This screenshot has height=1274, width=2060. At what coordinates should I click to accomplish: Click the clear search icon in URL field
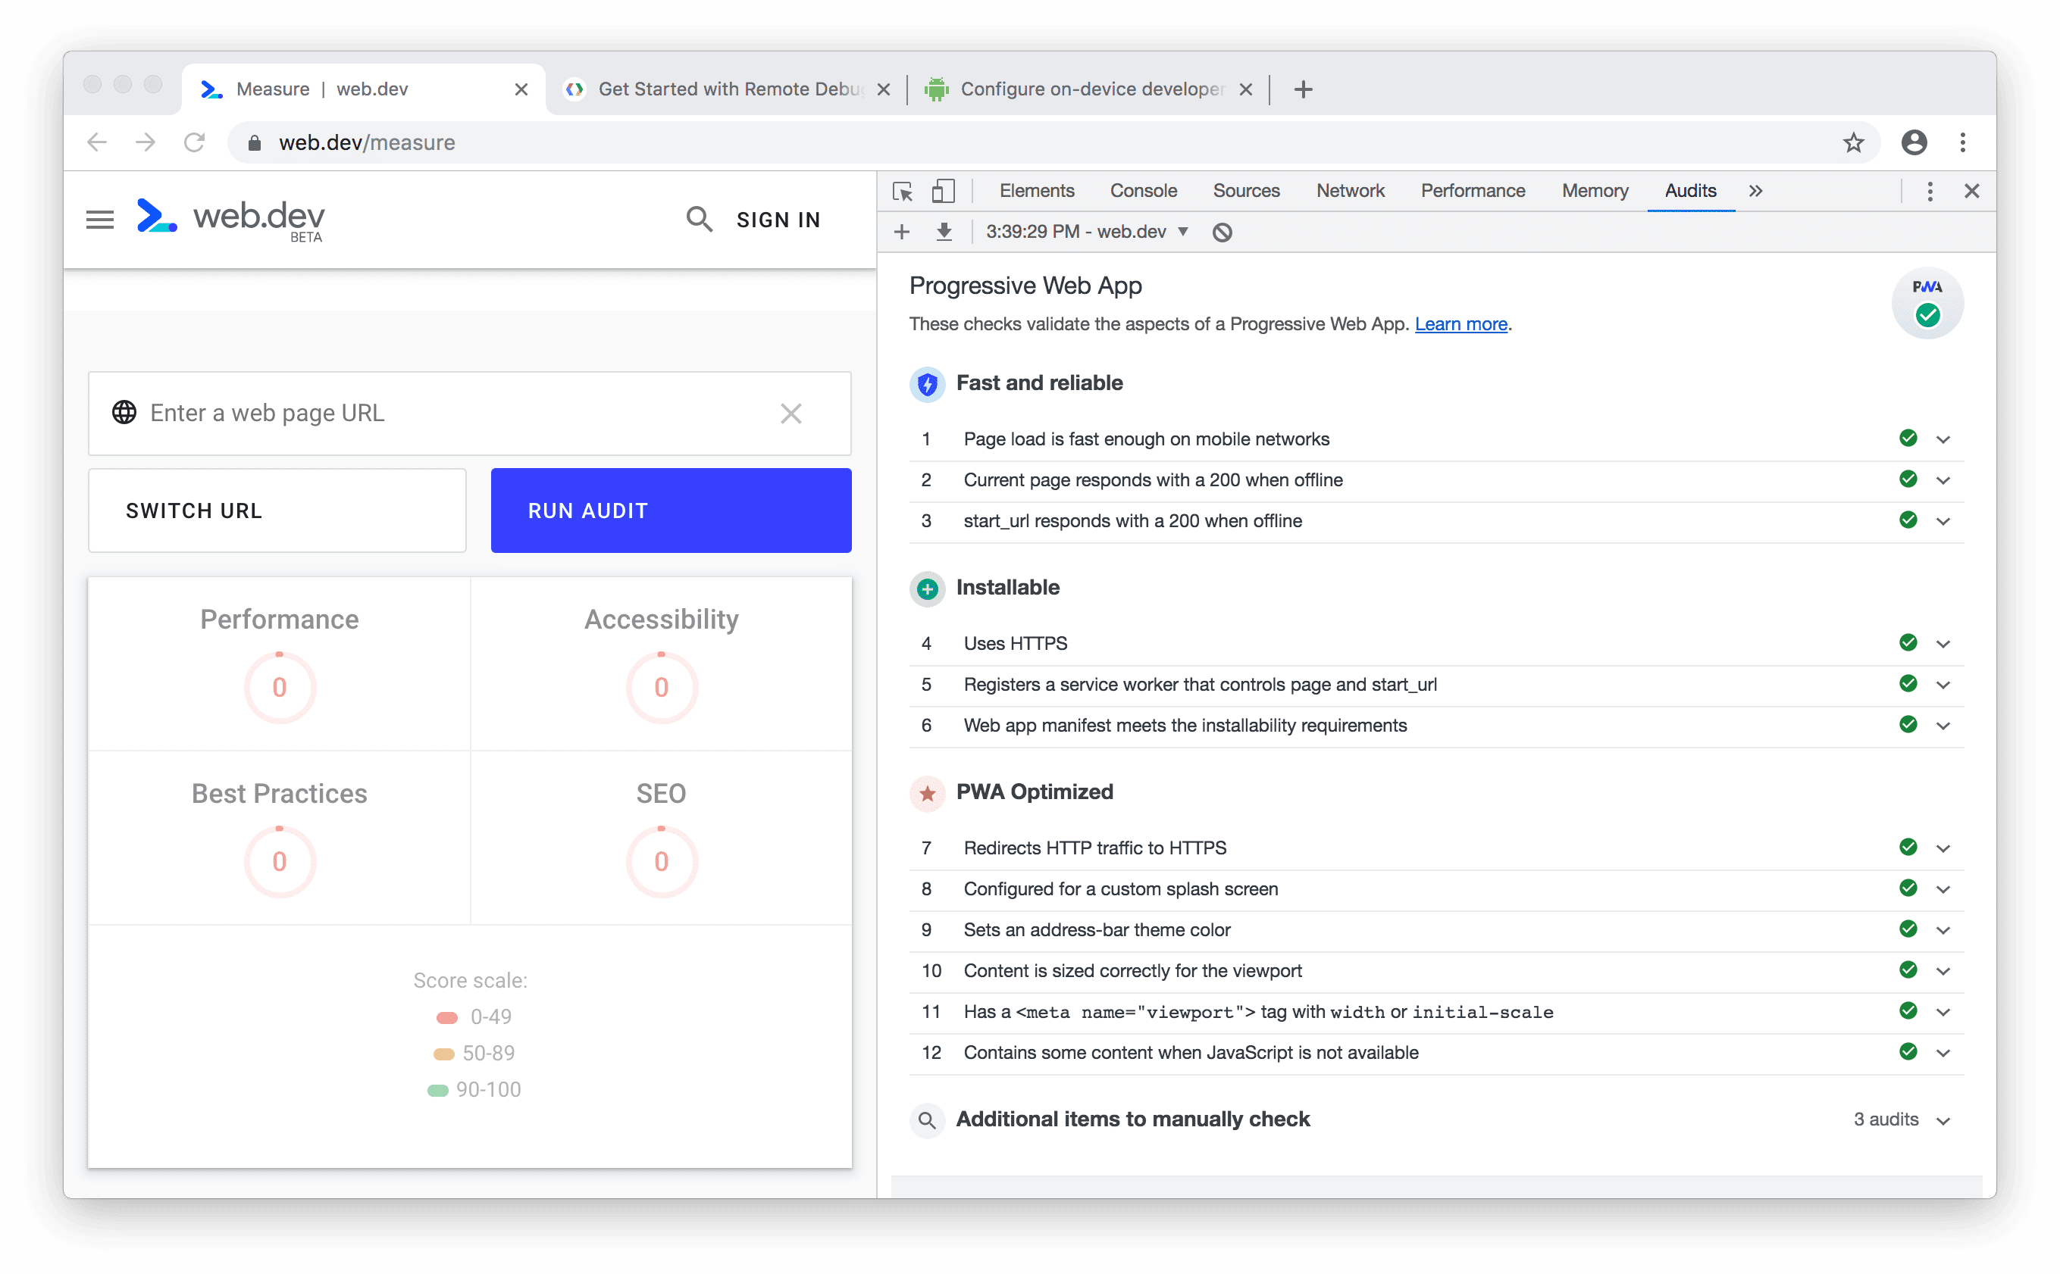(793, 411)
